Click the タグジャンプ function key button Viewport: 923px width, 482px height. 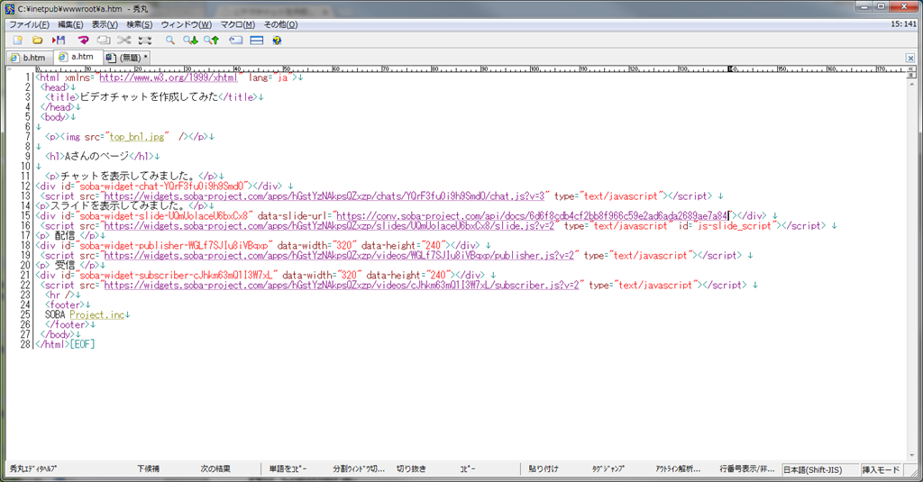click(x=608, y=469)
